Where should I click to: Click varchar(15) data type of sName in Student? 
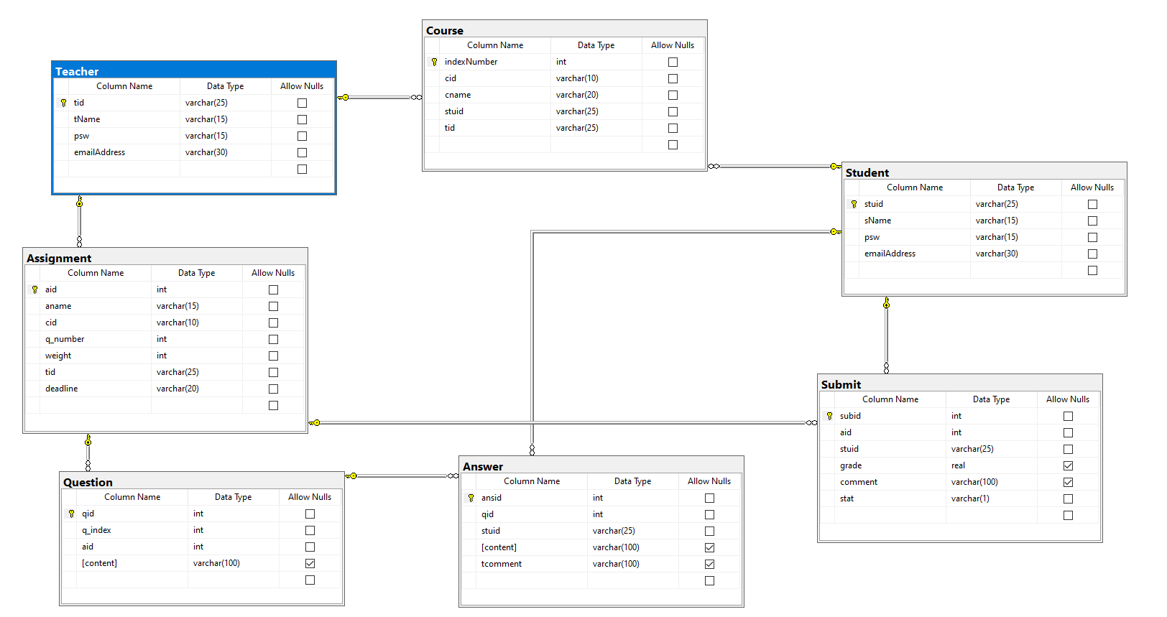pyautogui.click(x=997, y=221)
